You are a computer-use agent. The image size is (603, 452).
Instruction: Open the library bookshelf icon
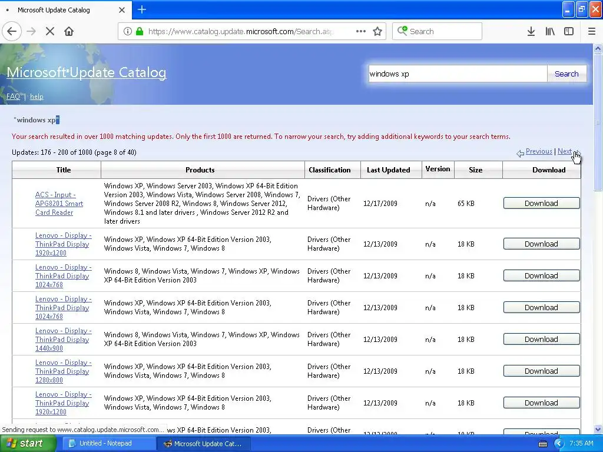click(550, 31)
